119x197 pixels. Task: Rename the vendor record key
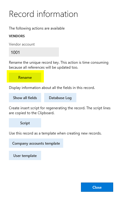click(x=25, y=77)
